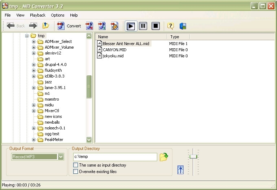Screen dimensions: 277x190
Task: Expand the lame-3.95.1 folder
Action: click(x=34, y=88)
